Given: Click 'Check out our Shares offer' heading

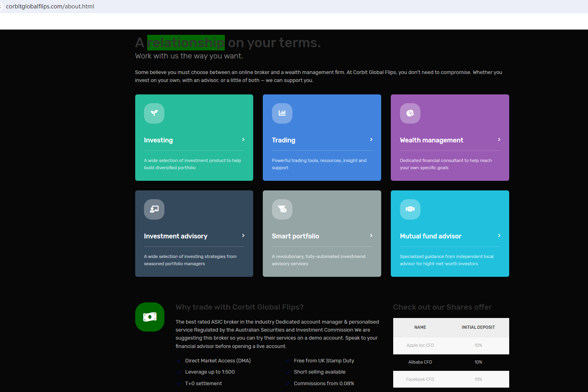Looking at the screenshot, I should (442, 307).
